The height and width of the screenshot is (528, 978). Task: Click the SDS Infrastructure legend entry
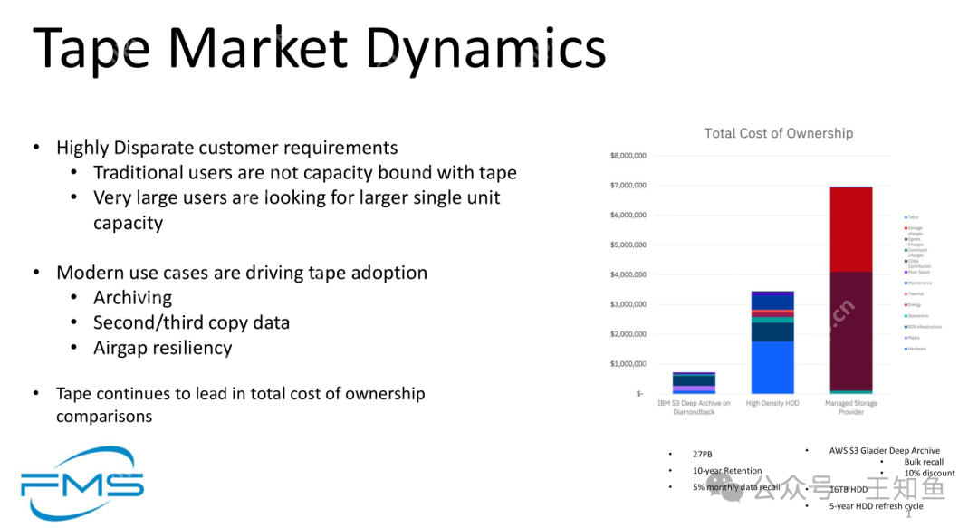coord(923,327)
